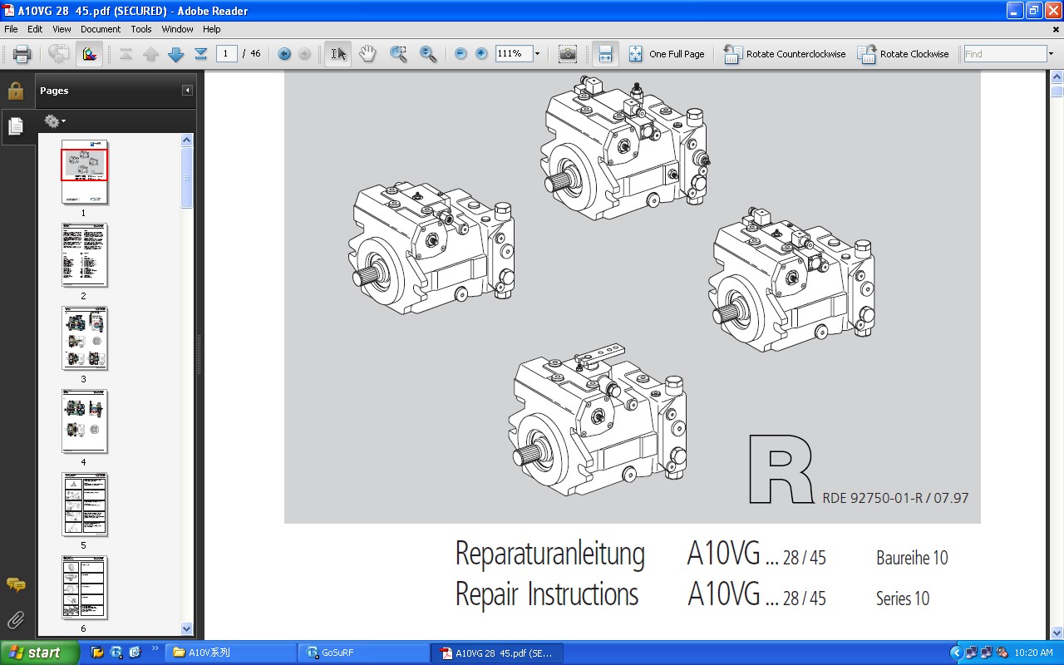Click the current page number field
Viewport: 1064px width, 665px height.
227,54
